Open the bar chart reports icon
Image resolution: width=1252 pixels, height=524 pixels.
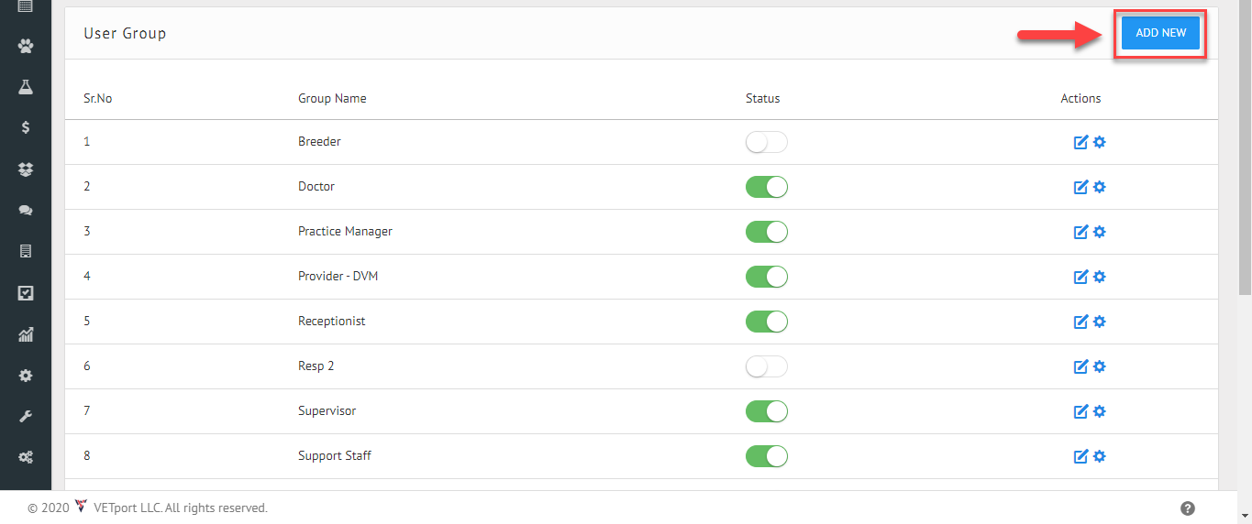26,334
